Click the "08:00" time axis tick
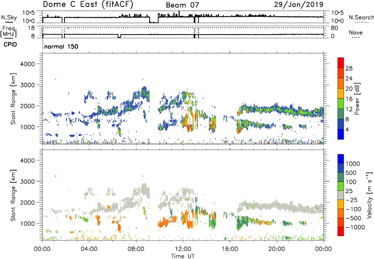 point(136,249)
